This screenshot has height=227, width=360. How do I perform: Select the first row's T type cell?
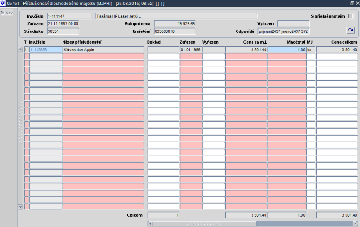26,50
